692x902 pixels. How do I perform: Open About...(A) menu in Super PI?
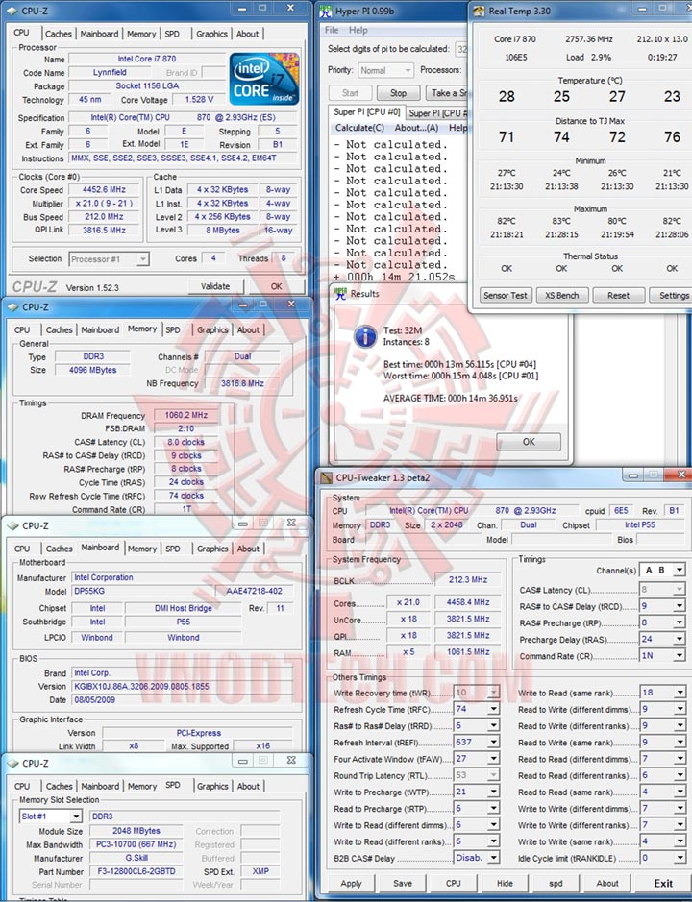click(x=416, y=128)
